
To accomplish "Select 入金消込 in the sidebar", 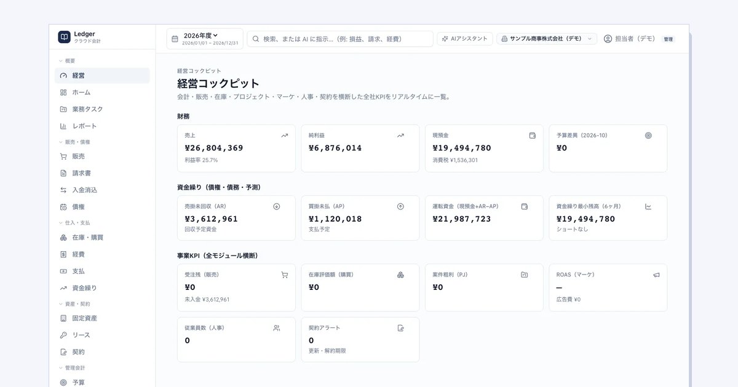I will 102,190.
